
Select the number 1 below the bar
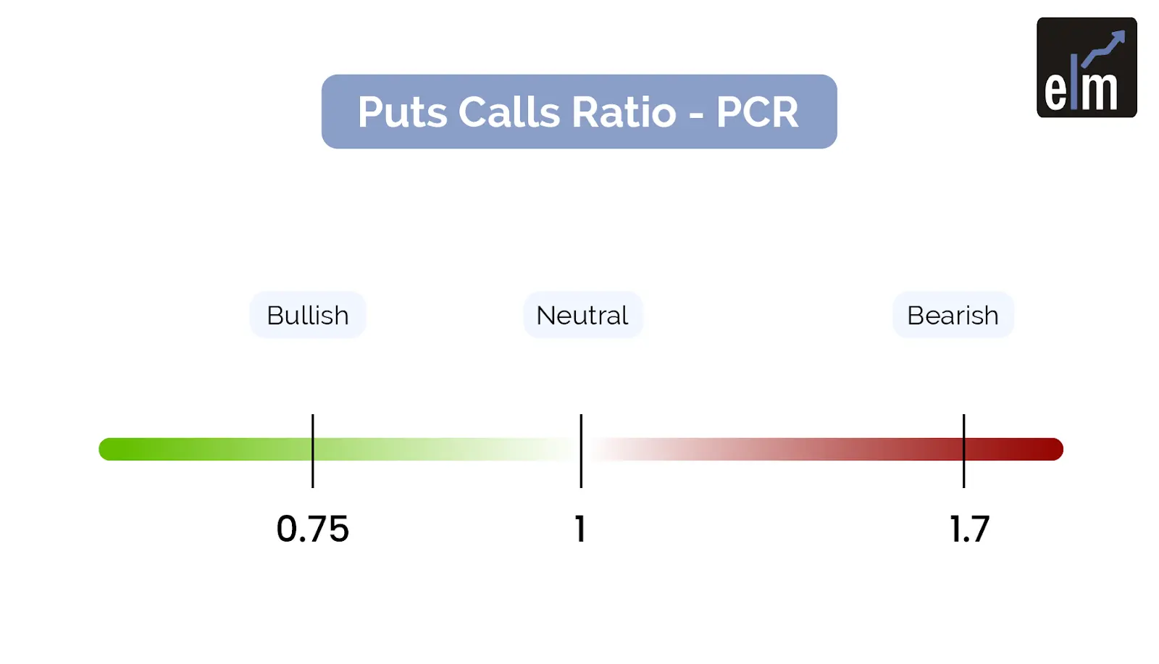[579, 529]
